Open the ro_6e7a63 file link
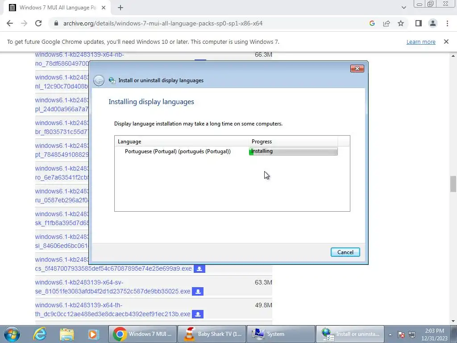Screen dimensions: 457x343 [62, 173]
